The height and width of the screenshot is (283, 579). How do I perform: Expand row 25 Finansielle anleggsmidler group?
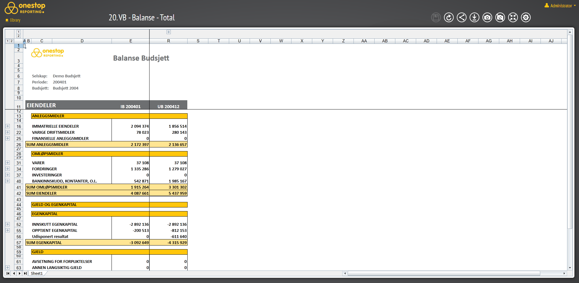point(8,138)
